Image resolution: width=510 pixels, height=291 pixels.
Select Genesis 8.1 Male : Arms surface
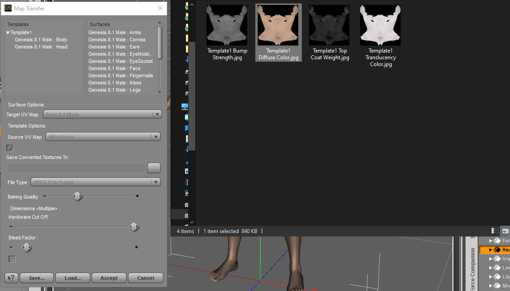tap(114, 32)
